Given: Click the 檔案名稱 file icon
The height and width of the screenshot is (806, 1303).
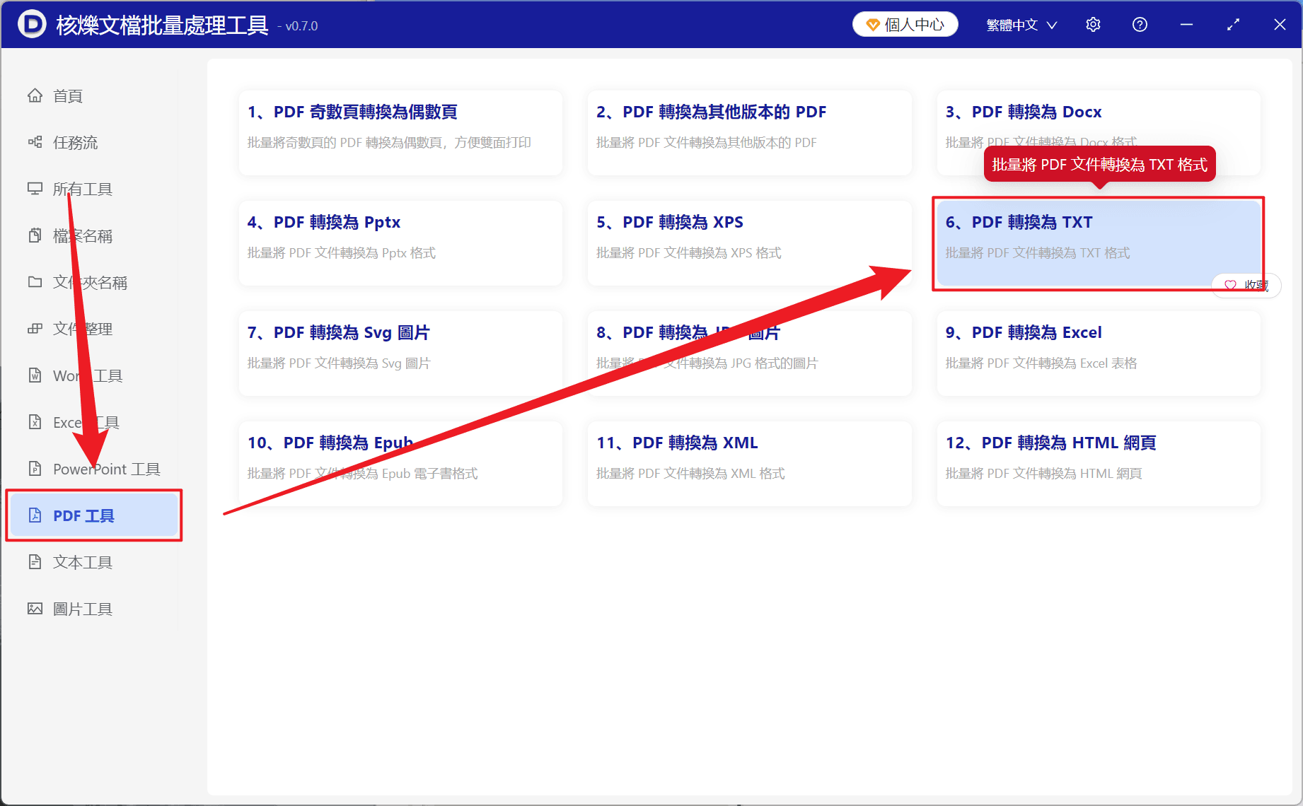Looking at the screenshot, I should 35,235.
